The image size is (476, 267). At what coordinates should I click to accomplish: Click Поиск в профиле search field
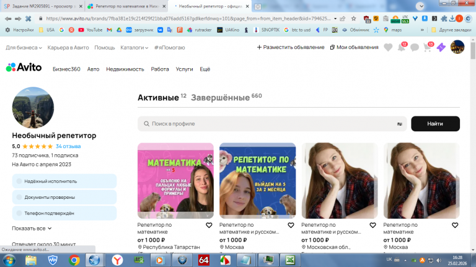[271, 124]
